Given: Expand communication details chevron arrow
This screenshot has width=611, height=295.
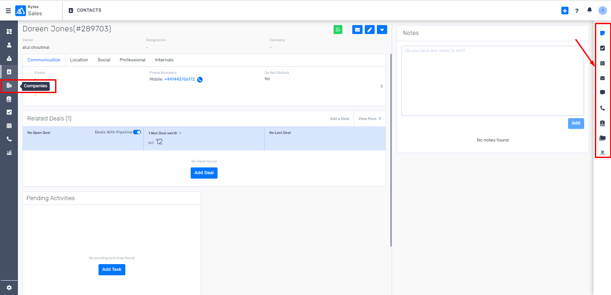Looking at the screenshot, I should tap(381, 86).
